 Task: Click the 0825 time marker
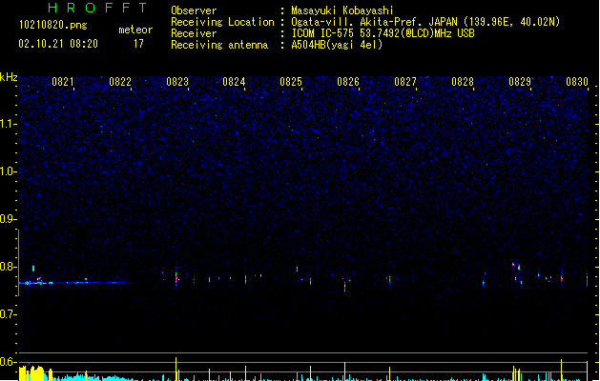(x=291, y=82)
